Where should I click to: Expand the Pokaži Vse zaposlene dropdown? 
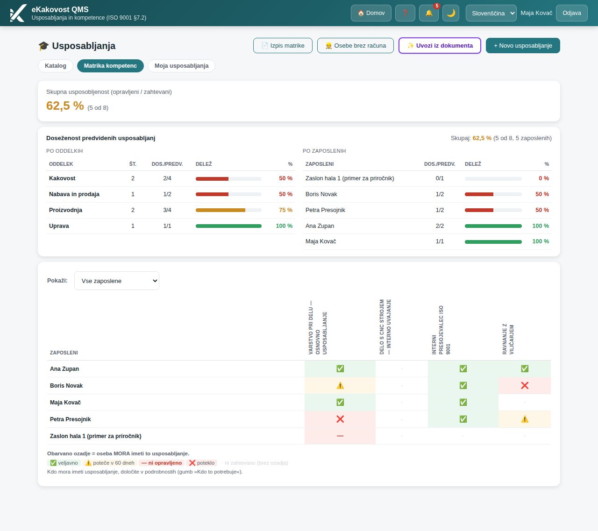[x=117, y=281]
